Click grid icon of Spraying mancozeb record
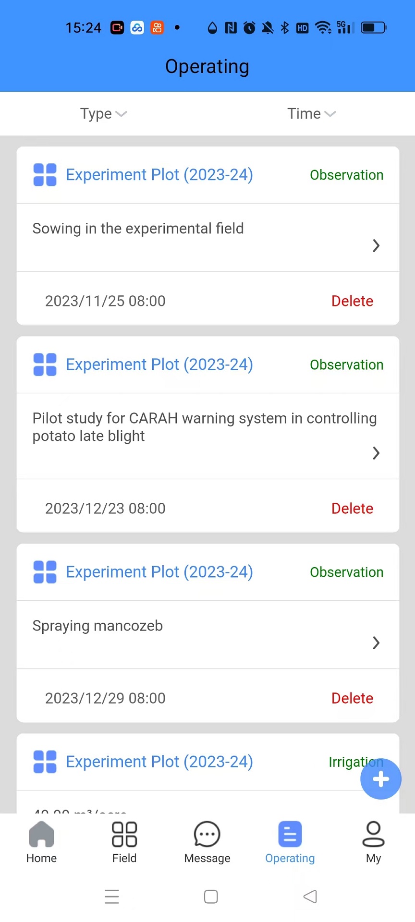415x922 pixels. pyautogui.click(x=45, y=572)
